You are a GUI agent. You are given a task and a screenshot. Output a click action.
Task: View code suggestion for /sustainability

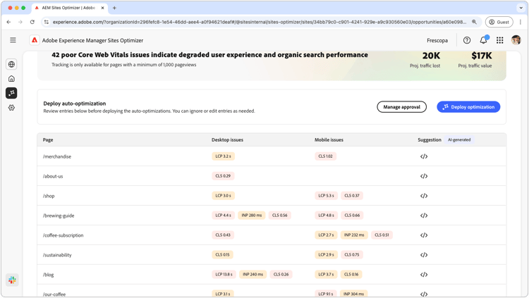pos(424,255)
